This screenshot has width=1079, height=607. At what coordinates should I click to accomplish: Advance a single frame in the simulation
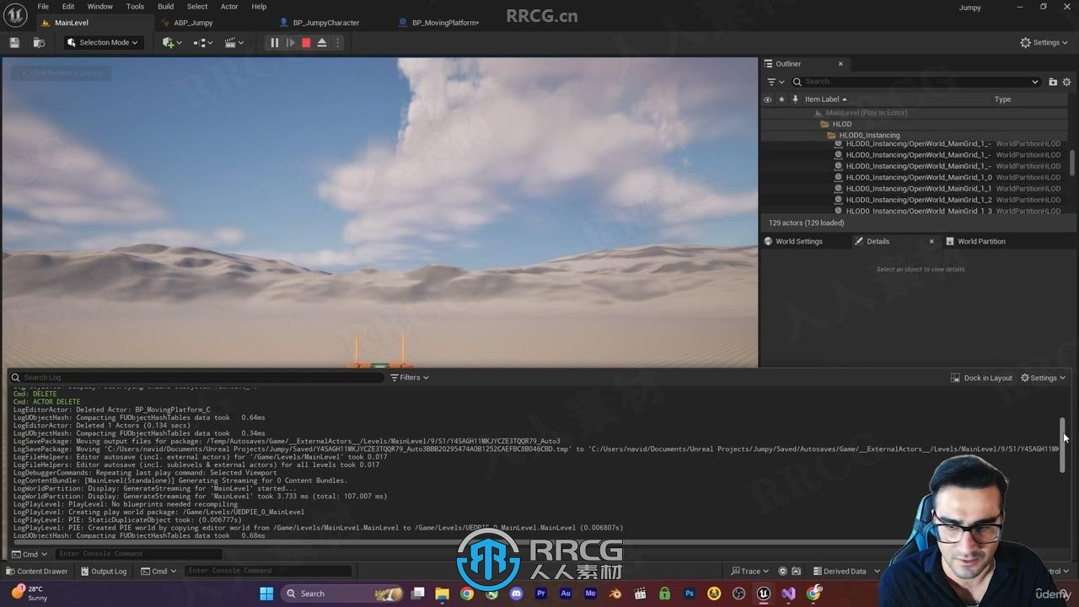tap(290, 43)
